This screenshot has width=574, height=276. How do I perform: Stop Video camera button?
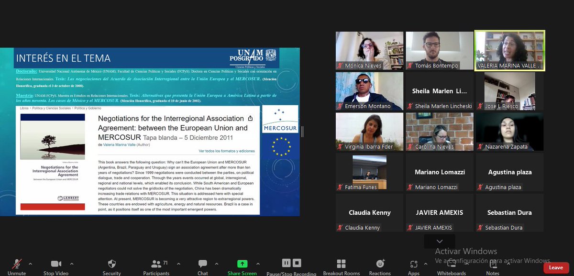[56, 267]
